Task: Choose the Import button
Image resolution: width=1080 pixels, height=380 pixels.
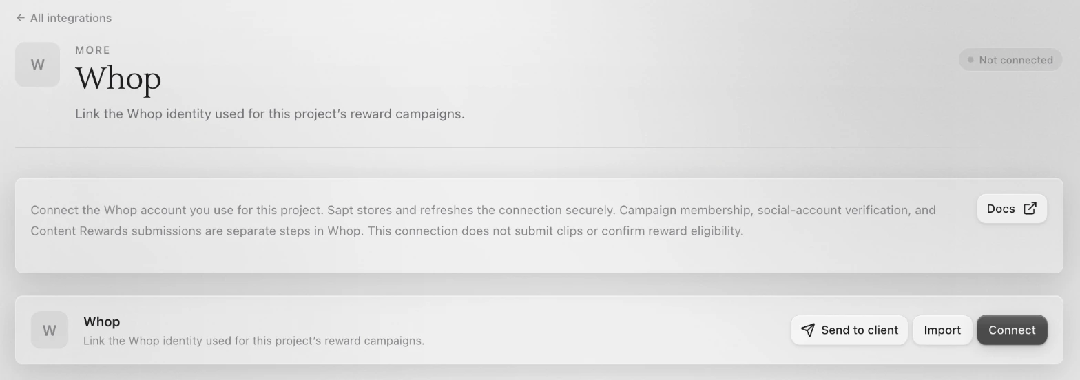Action: [942, 330]
